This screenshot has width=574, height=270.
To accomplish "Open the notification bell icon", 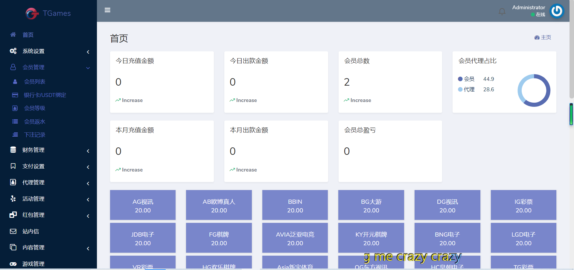I will (502, 12).
